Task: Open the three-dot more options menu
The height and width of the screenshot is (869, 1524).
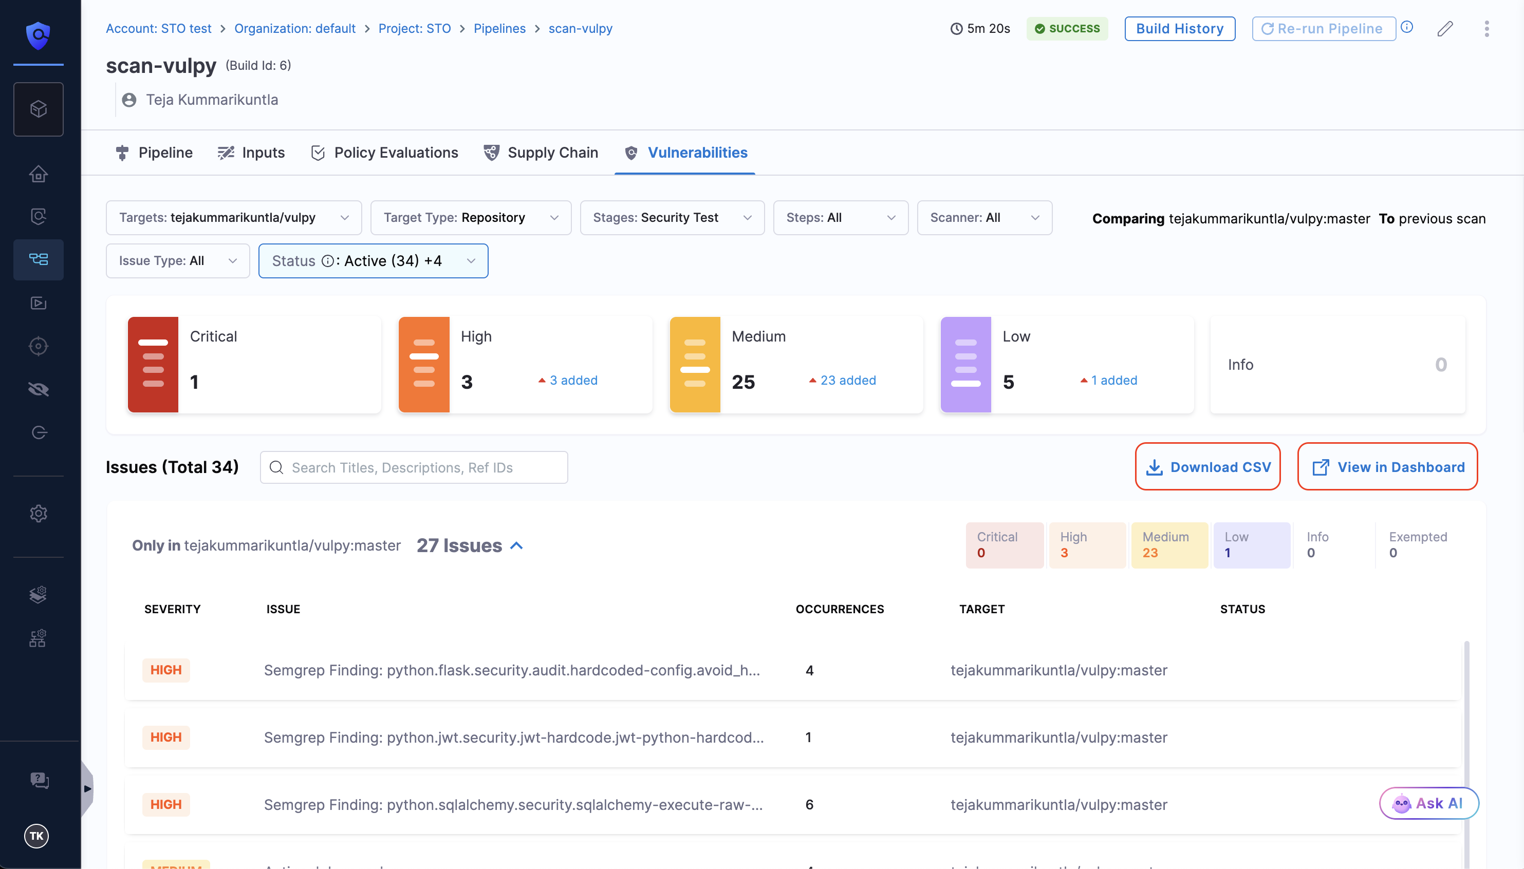Action: click(1486, 29)
